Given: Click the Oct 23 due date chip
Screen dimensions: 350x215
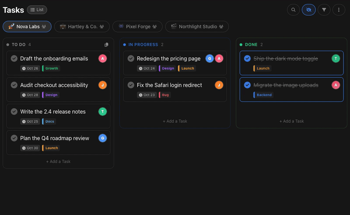Looking at the screenshot, I should tap(147, 95).
